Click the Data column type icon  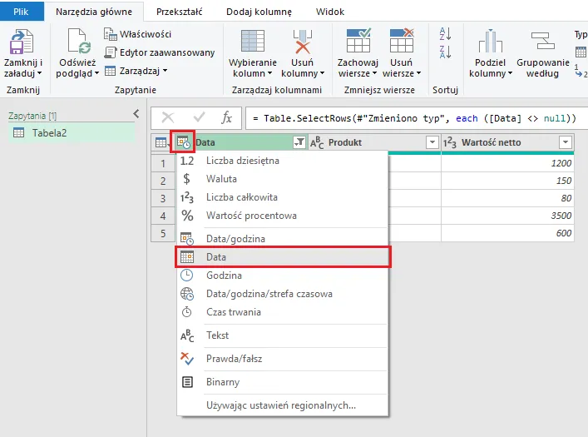(x=183, y=142)
